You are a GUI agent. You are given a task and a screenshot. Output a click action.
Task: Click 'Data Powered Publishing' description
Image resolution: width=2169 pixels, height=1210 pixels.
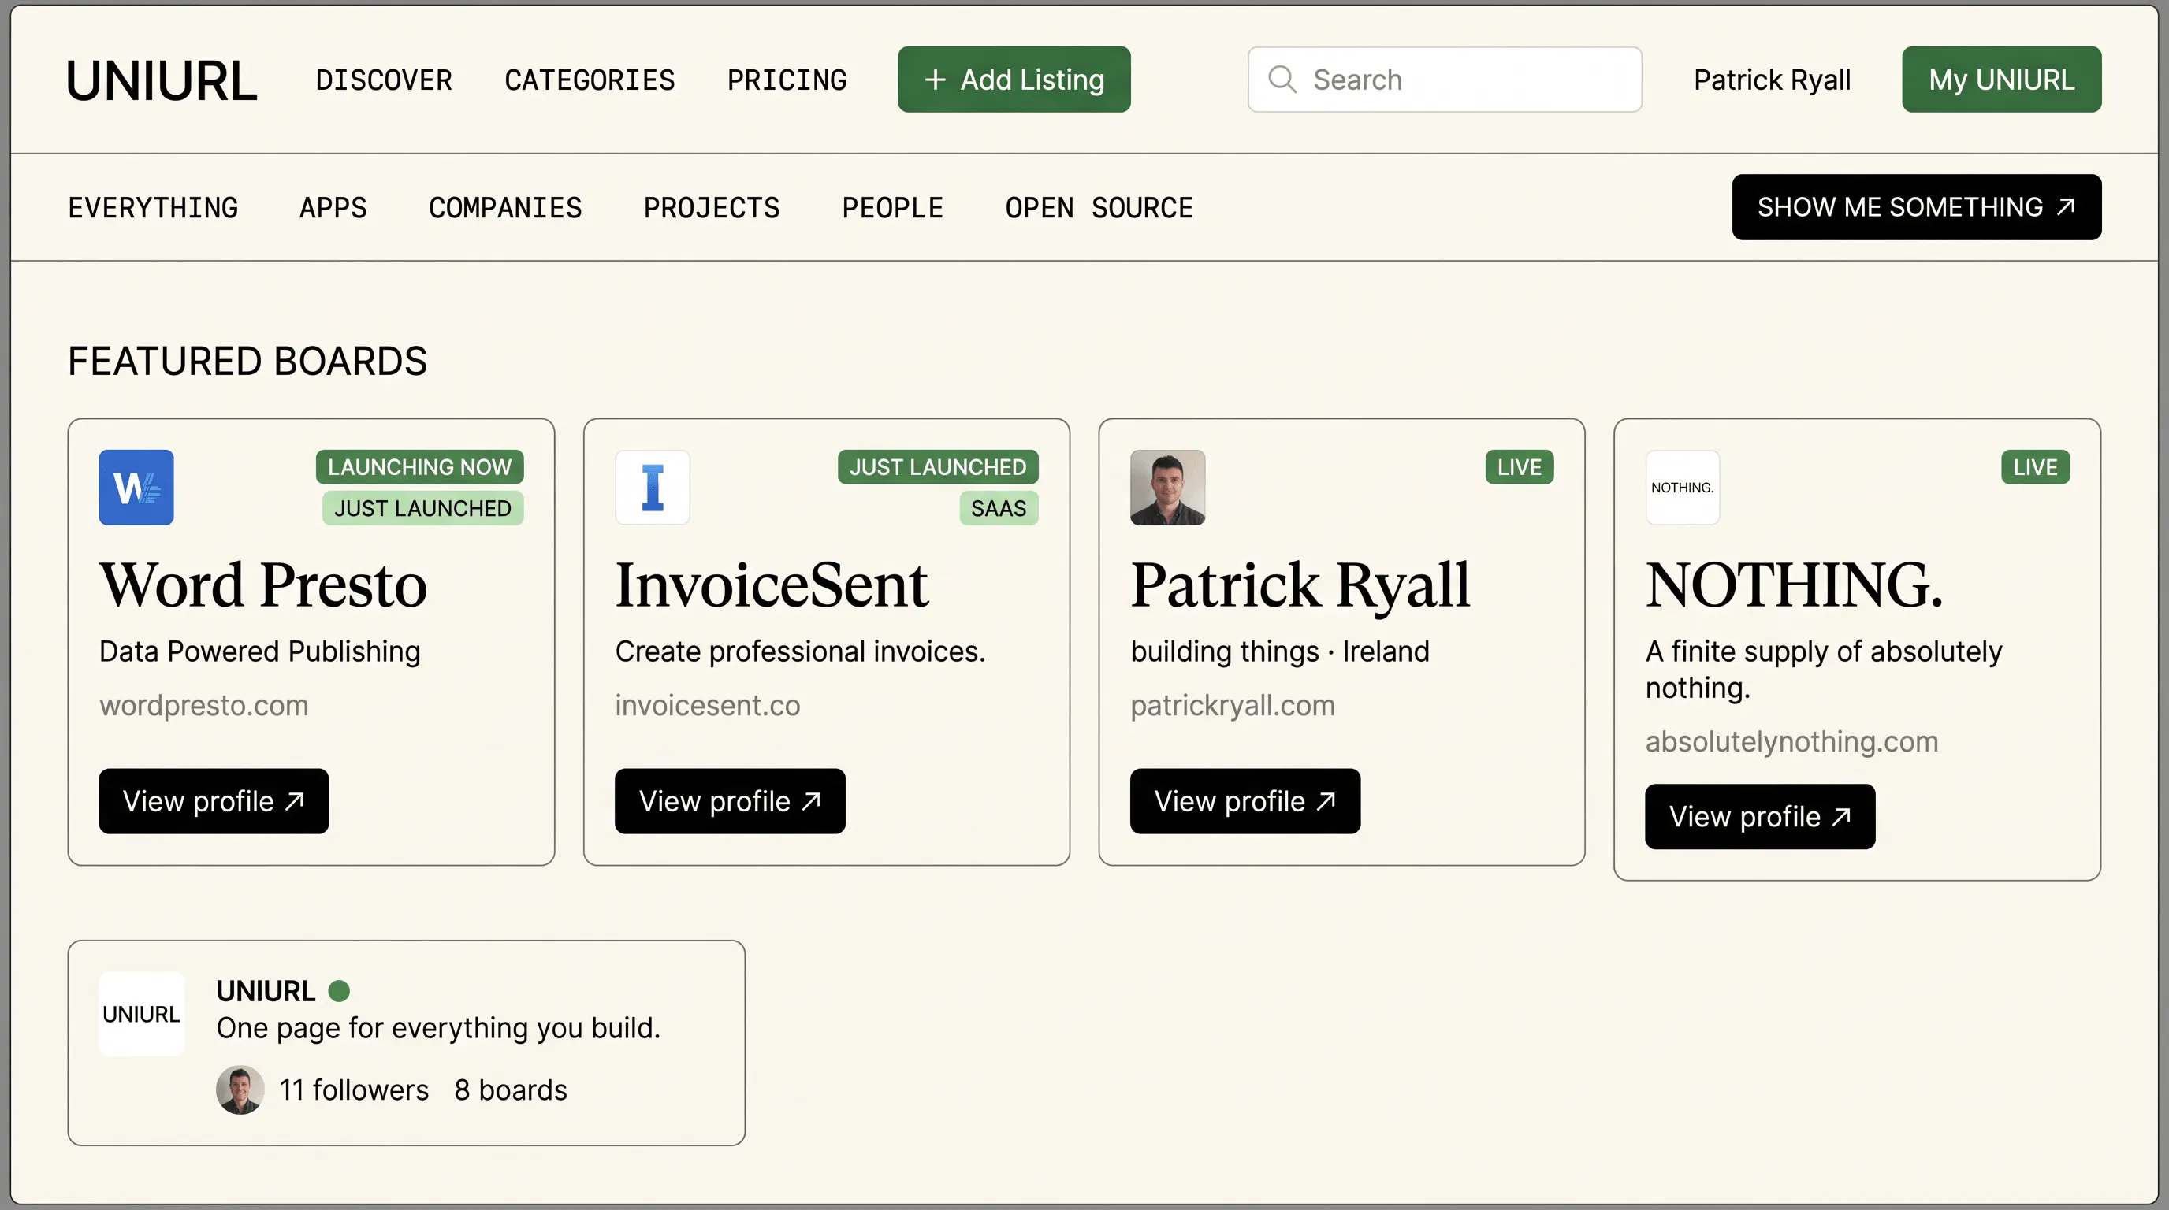pyautogui.click(x=259, y=651)
